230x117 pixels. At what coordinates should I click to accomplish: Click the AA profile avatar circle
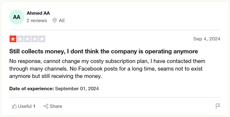pyautogui.click(x=17, y=17)
